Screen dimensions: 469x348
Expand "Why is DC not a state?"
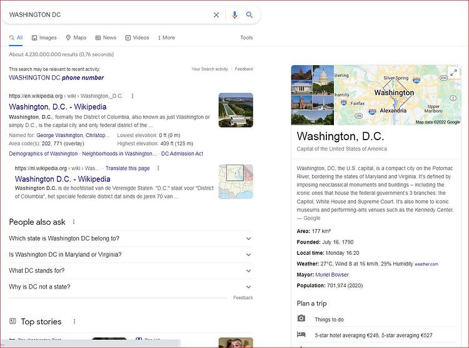131,287
